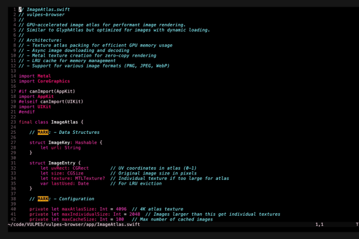Click the '#if canImport(AppKit)' directive
This screenshot has width=359, height=239.
coord(47,91)
